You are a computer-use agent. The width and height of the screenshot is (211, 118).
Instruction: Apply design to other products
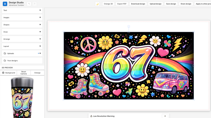[x=203, y=4]
